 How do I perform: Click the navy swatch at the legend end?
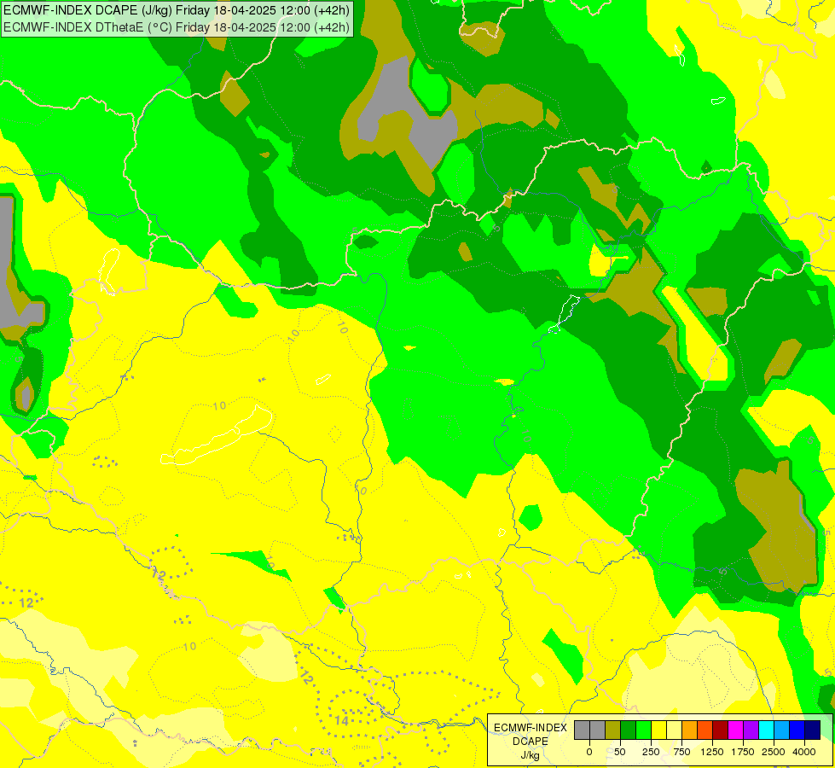[x=813, y=730]
